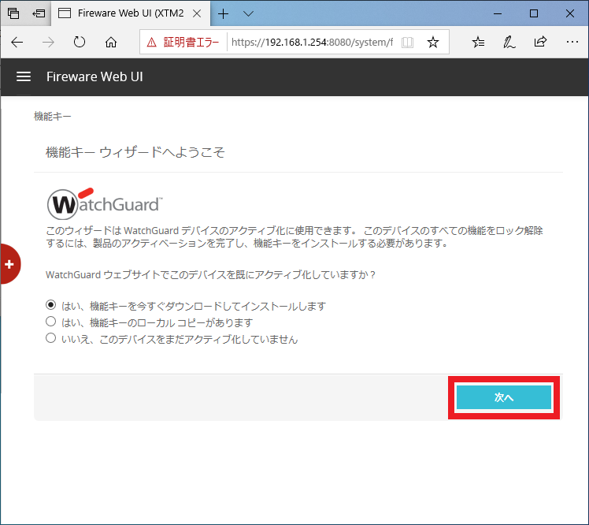Maximize the browser window
The image size is (589, 525).
click(x=533, y=13)
